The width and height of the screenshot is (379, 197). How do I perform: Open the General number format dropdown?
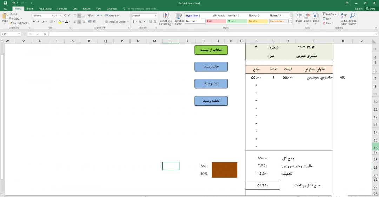coord(155,16)
